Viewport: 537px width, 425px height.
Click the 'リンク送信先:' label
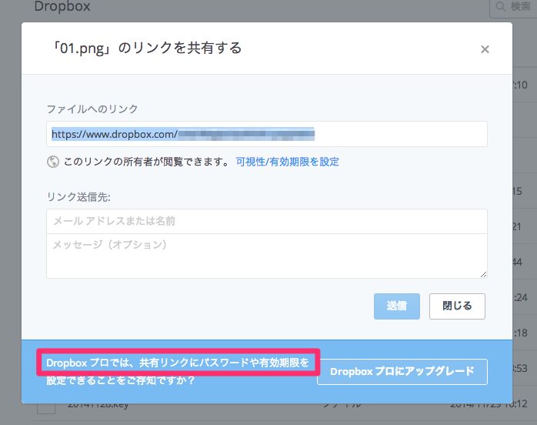78,197
